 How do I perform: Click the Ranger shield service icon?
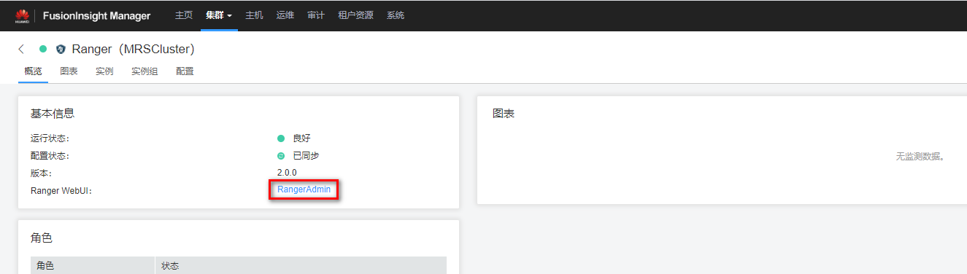(61, 50)
